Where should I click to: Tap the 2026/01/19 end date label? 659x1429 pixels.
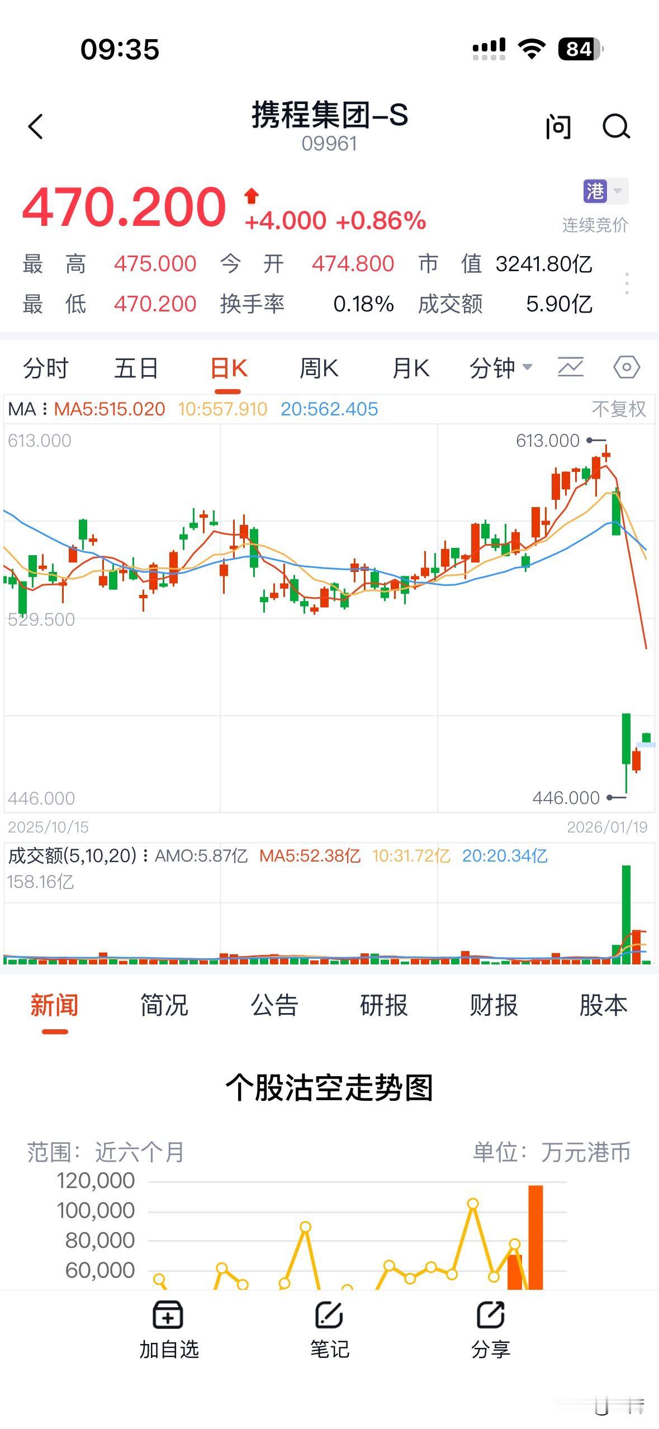coord(607,827)
